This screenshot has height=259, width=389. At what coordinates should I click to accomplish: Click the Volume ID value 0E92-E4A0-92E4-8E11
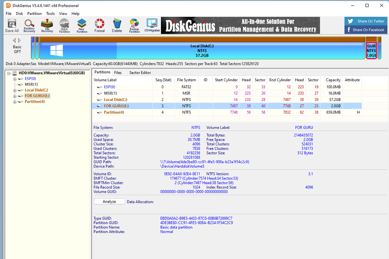(x=182, y=174)
